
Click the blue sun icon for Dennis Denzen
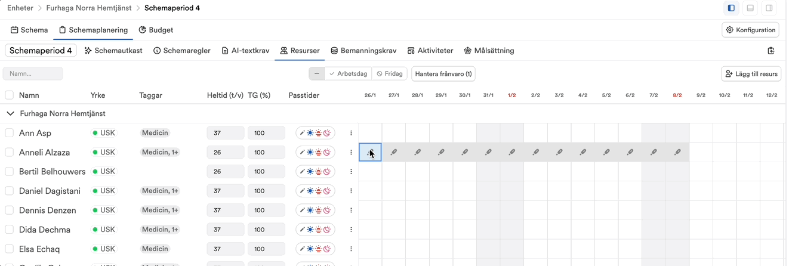(x=310, y=211)
